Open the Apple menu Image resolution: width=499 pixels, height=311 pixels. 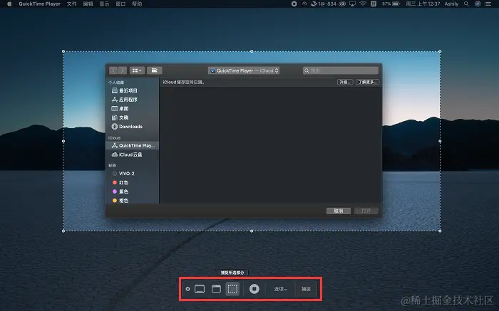(x=9, y=4)
